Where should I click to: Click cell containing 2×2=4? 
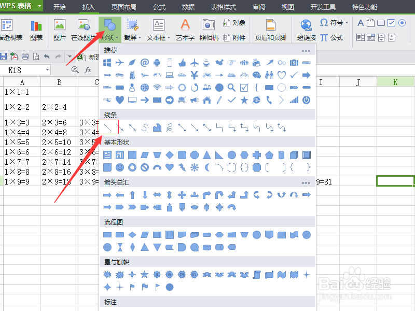click(x=59, y=107)
